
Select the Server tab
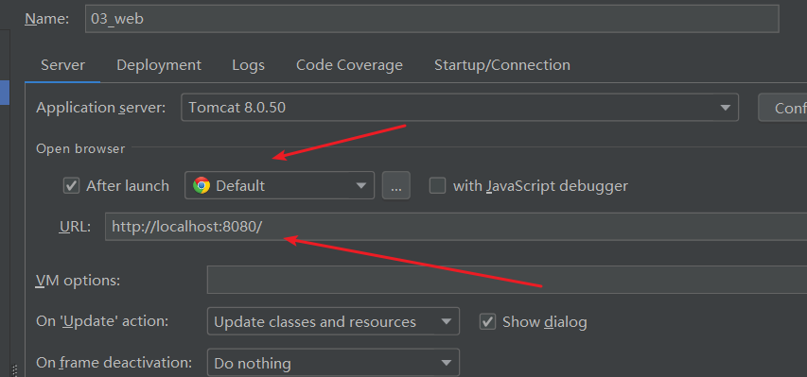tap(62, 65)
